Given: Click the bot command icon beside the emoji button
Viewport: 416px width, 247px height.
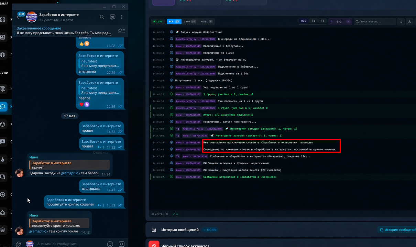Looking at the screenshot, I should (121, 244).
